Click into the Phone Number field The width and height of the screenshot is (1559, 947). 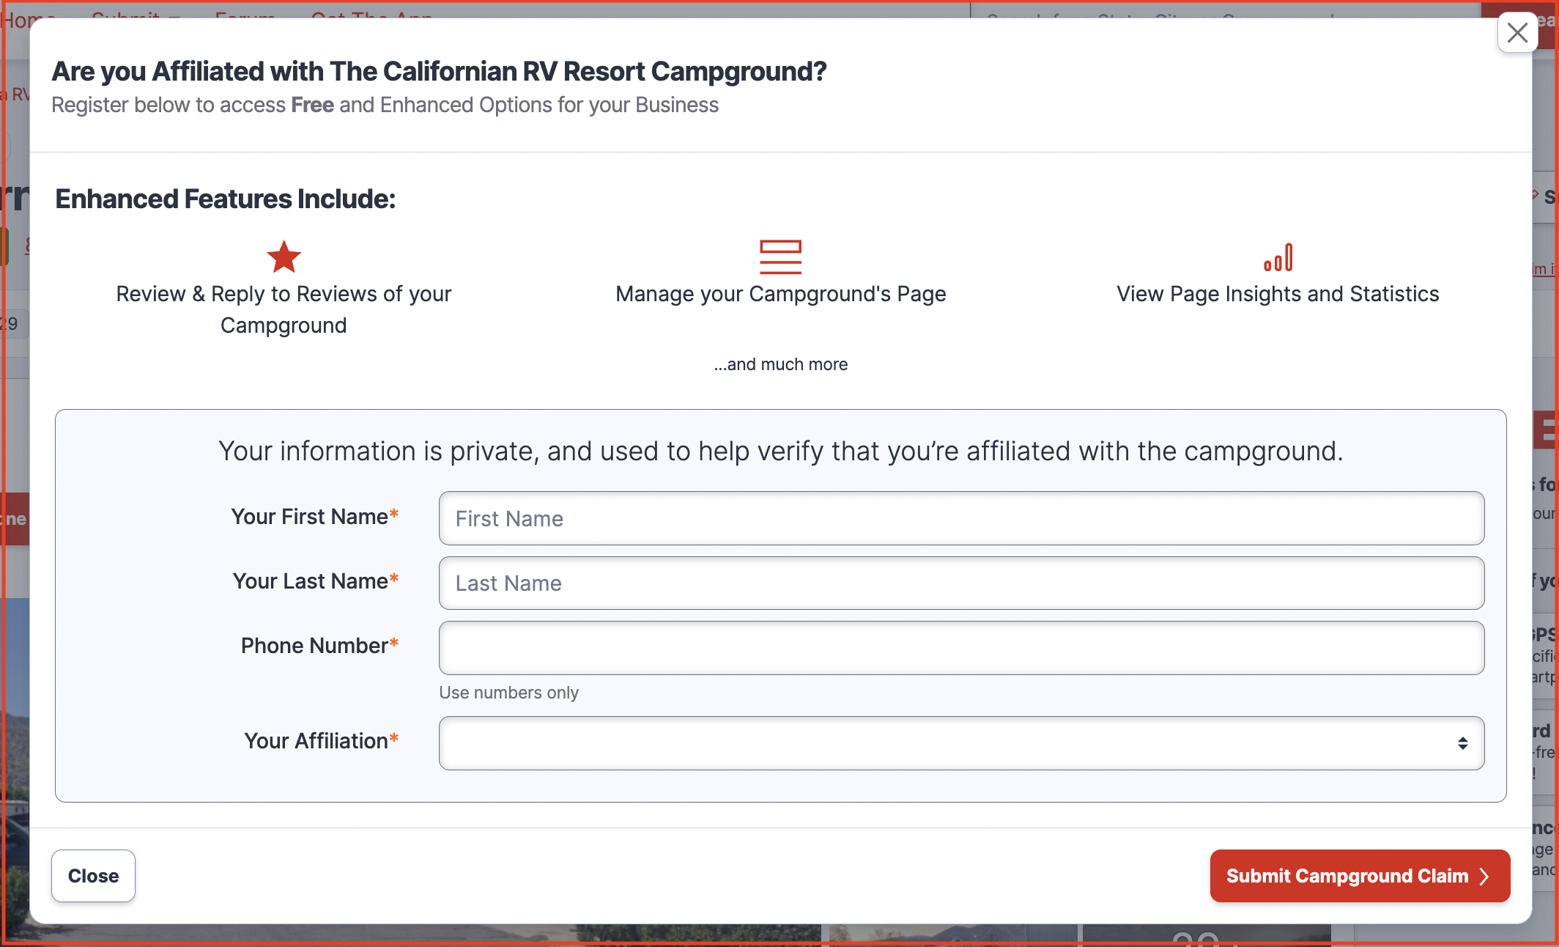(961, 648)
